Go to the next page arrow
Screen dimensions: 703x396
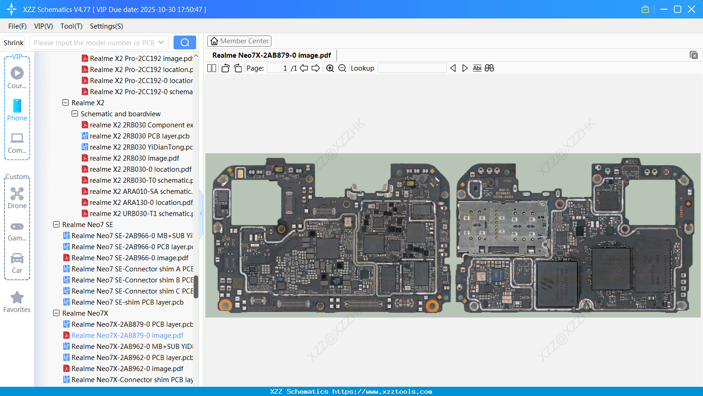point(316,68)
